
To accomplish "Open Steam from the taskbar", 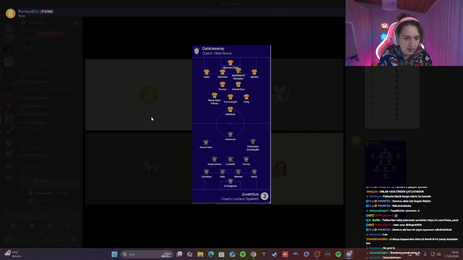I will point(275,254).
